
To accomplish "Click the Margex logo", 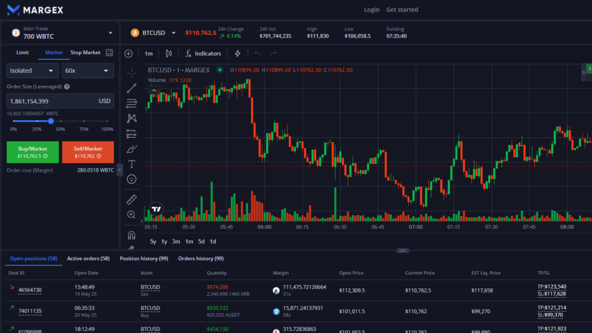I will (35, 10).
